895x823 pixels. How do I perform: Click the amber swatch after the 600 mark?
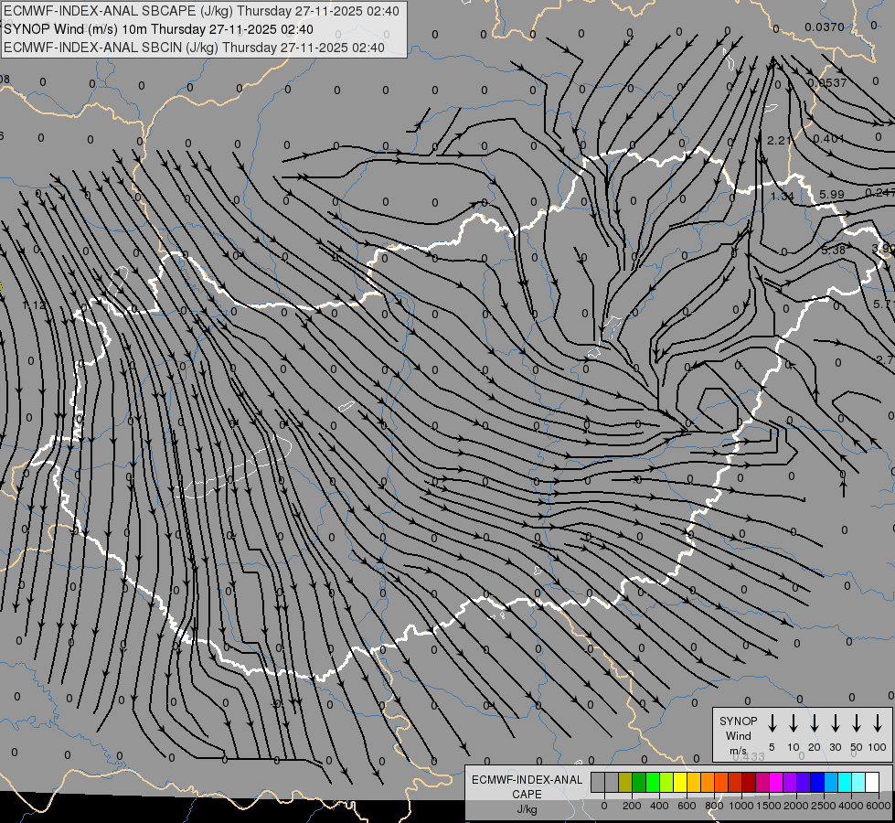point(694,782)
